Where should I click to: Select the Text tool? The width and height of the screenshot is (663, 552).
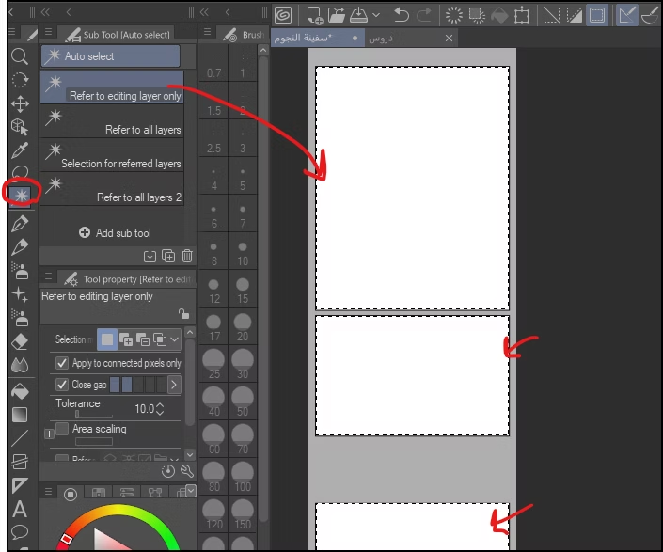click(20, 509)
